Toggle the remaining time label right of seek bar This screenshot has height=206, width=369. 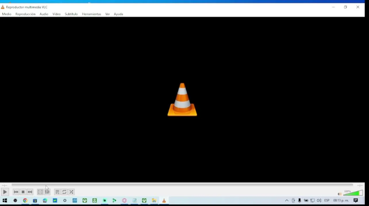pos(360,185)
